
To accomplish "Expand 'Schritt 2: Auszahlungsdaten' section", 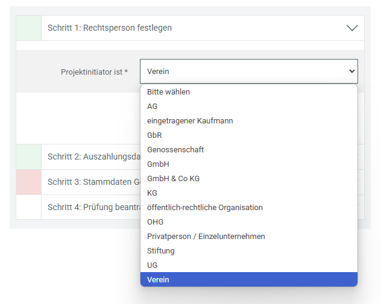I will tap(90, 157).
